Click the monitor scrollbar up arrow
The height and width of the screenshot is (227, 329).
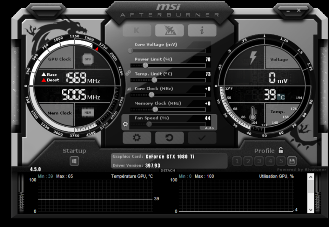pos(311,177)
